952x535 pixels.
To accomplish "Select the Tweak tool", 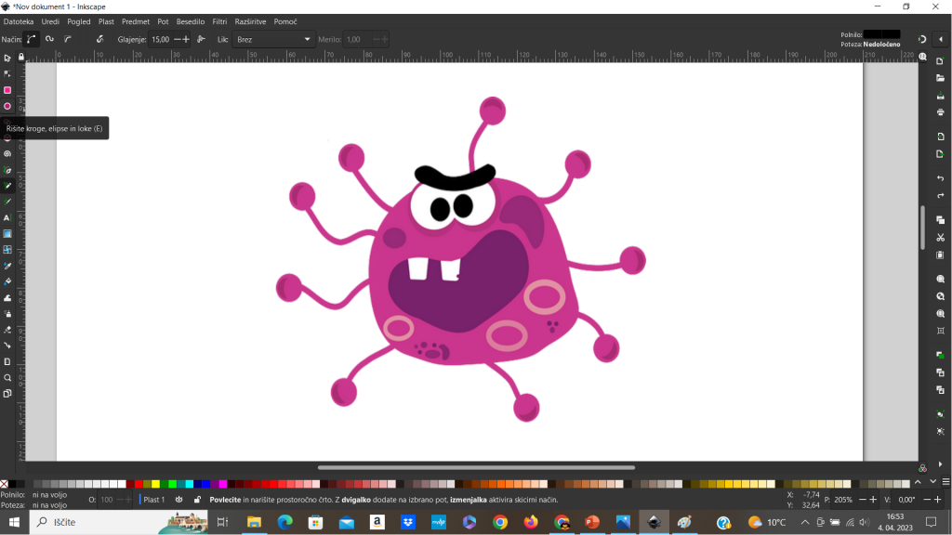I will pyautogui.click(x=7, y=298).
